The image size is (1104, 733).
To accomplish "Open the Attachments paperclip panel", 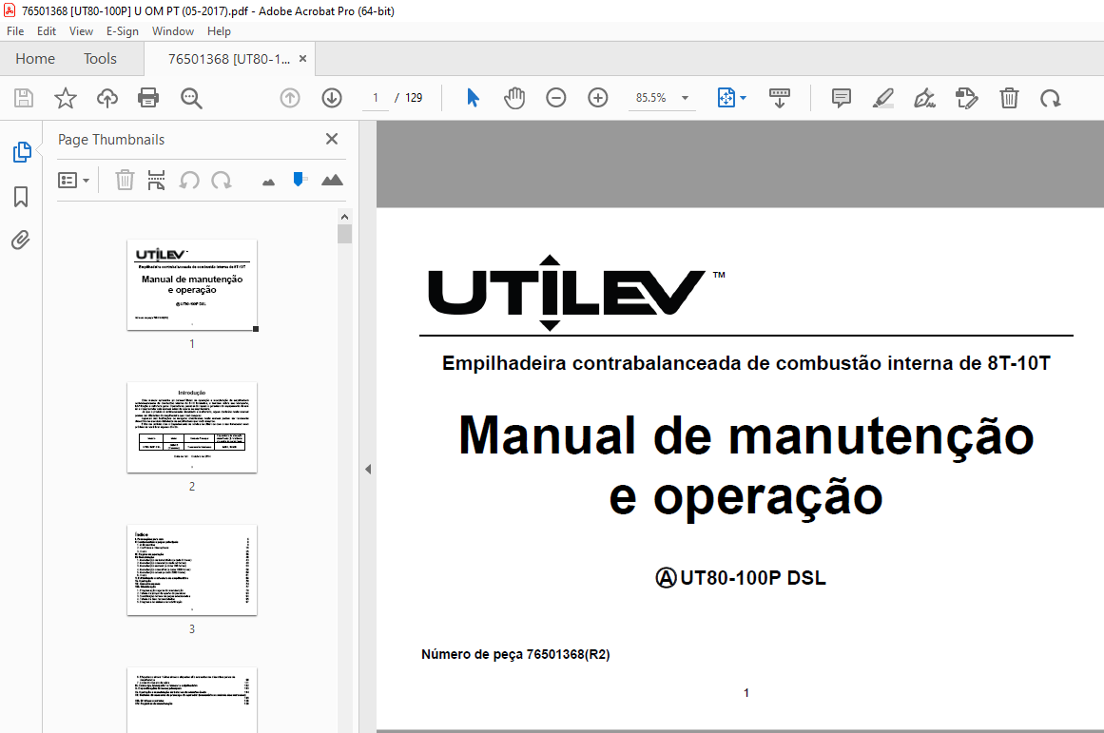I will [21, 241].
